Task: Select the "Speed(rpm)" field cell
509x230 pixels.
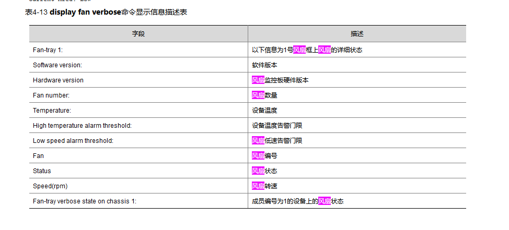Action: (50, 186)
